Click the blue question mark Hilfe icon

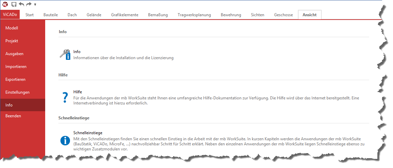[x=65, y=97]
